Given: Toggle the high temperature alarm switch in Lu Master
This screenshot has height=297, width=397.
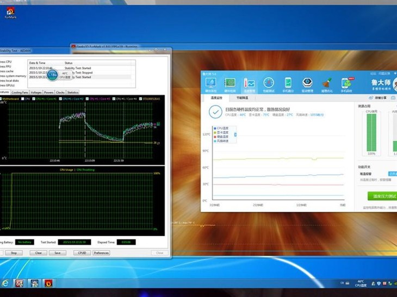Looking at the screenshot, I should click(x=393, y=174).
